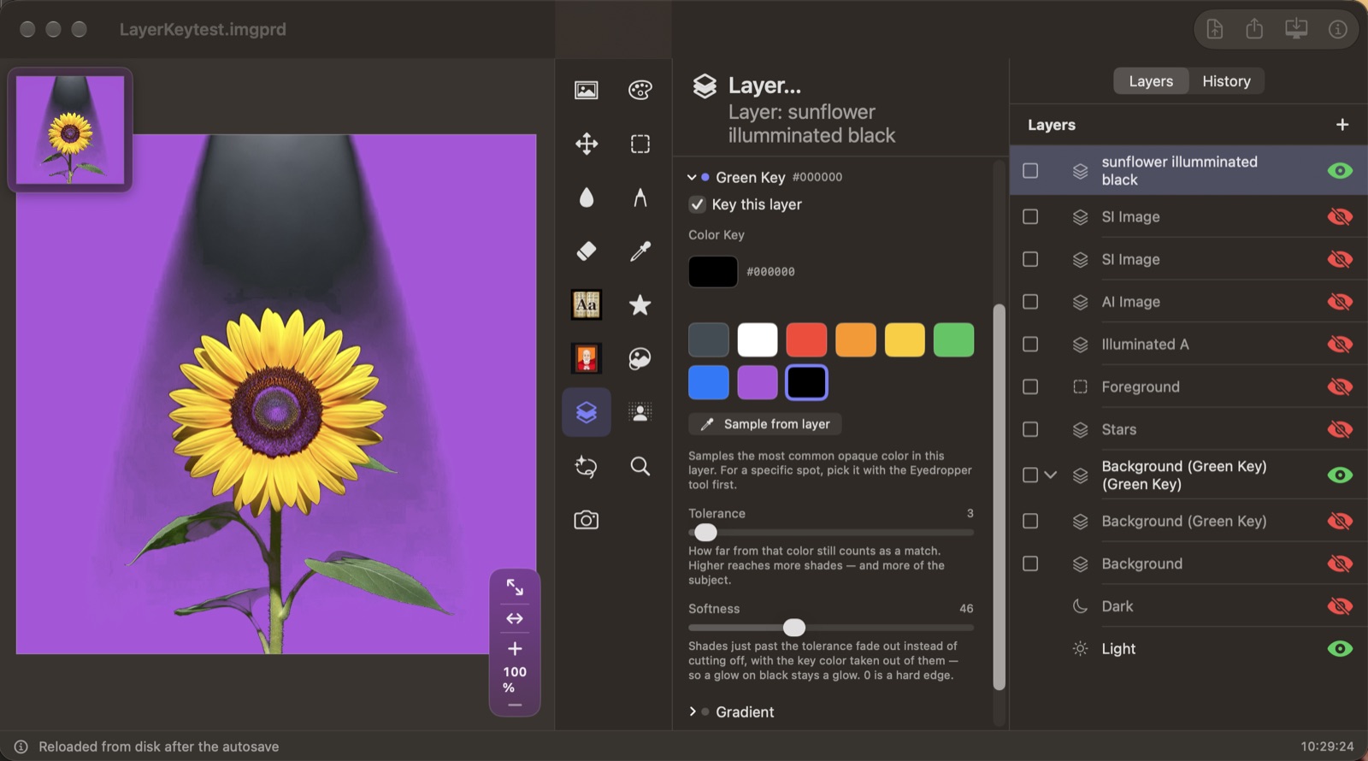Select the camera capture tool
Image resolution: width=1368 pixels, height=761 pixels.
(x=587, y=520)
